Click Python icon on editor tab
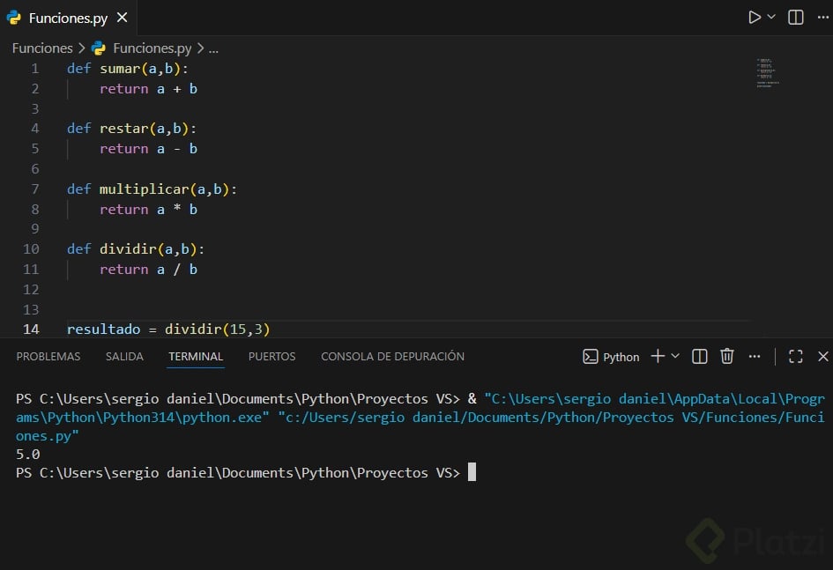Viewport: 833px width, 570px height. pyautogui.click(x=14, y=18)
